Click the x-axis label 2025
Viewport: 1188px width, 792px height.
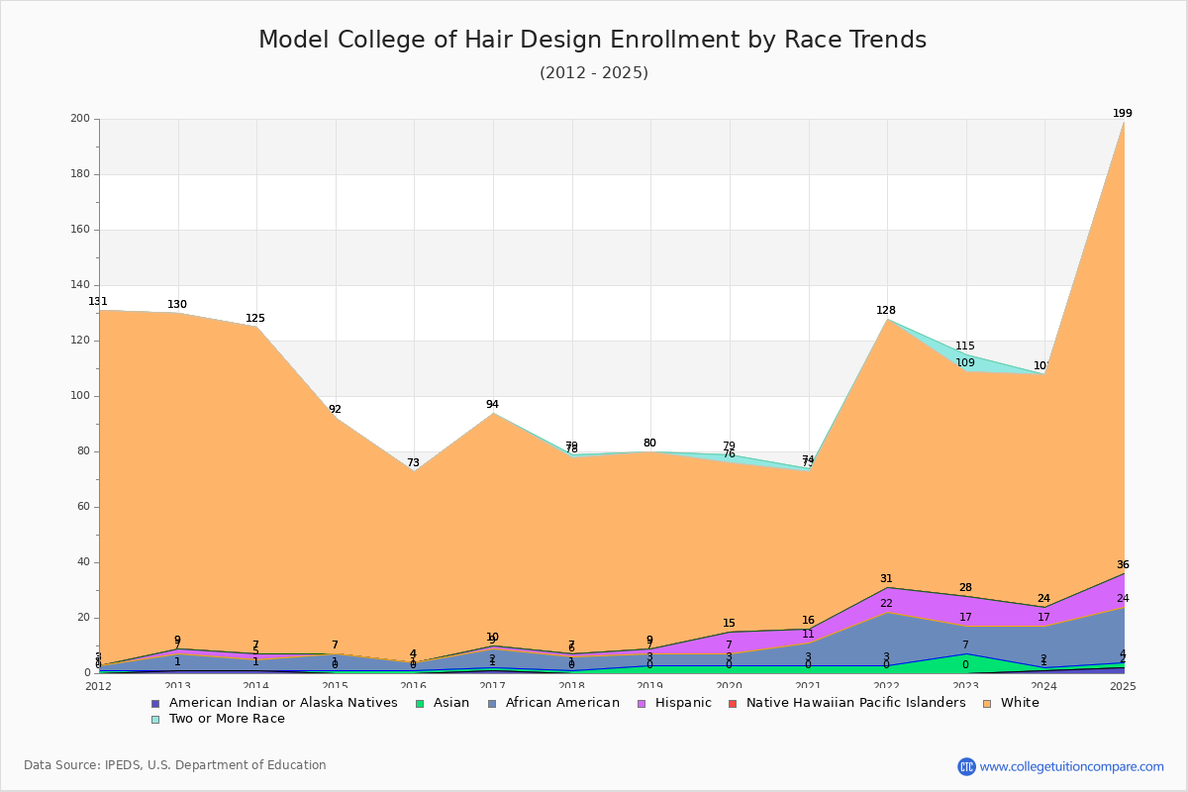[x=1123, y=686]
